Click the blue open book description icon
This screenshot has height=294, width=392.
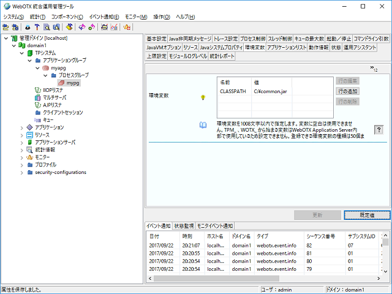pyautogui.click(x=203, y=125)
